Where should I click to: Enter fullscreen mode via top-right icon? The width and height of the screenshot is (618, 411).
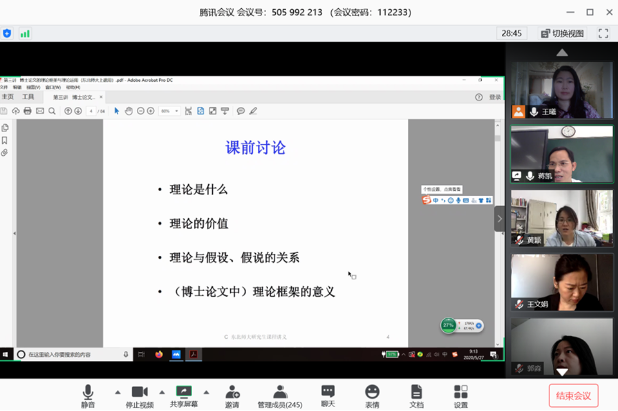(603, 34)
